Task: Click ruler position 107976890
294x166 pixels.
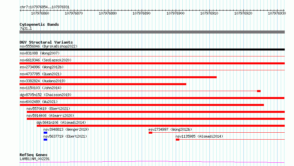Action: (142, 13)
